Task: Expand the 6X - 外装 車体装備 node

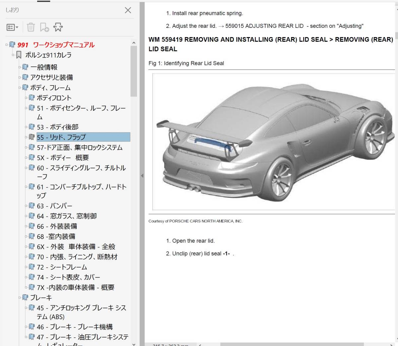Action: click(x=26, y=247)
